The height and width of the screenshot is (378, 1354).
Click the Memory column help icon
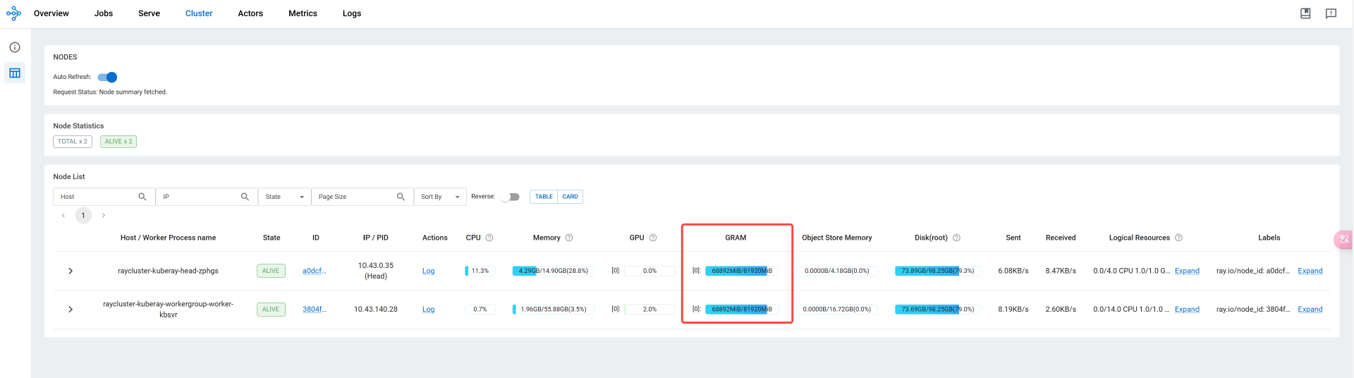569,238
